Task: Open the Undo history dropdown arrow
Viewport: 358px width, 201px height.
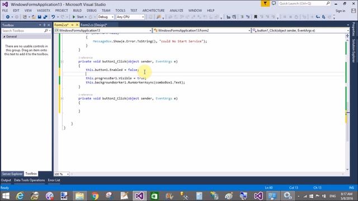Action: [x=58, y=17]
